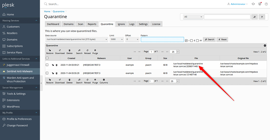Viewport: 270px width, 140px height.
Task: Switch to the Settings tab
Action: pos(143,24)
